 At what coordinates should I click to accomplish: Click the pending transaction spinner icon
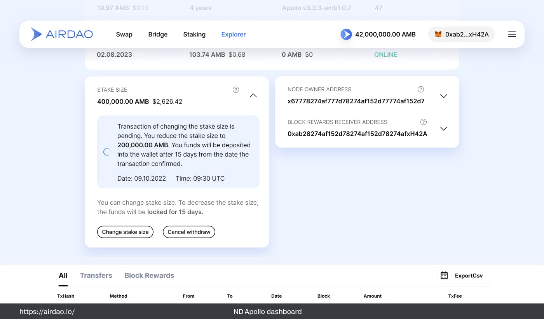(x=107, y=152)
